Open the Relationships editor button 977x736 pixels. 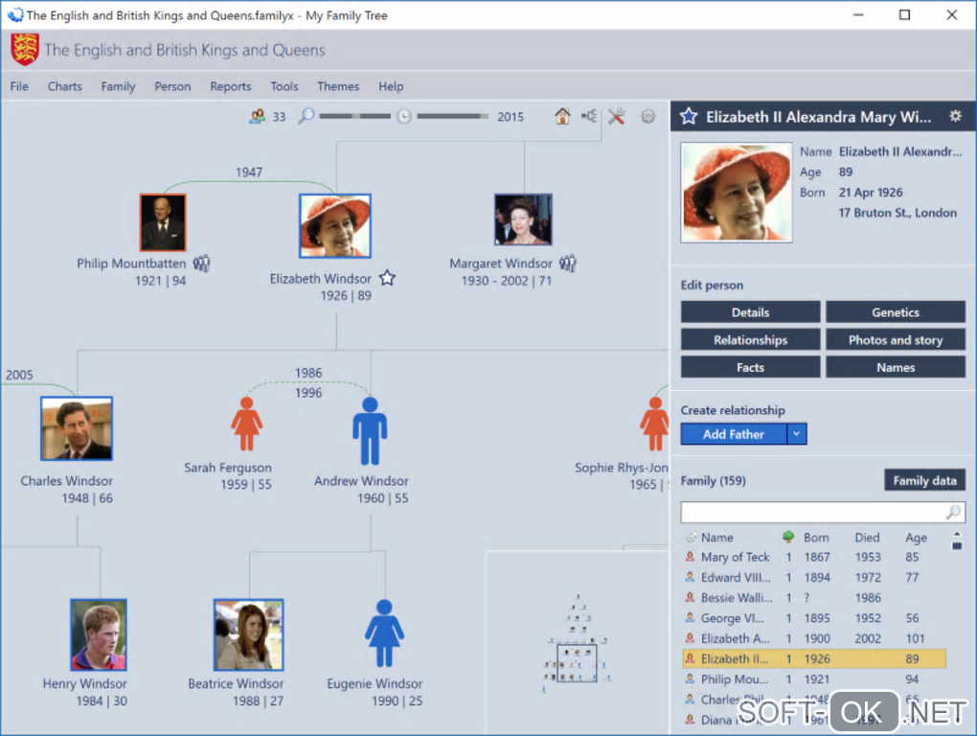(x=750, y=339)
